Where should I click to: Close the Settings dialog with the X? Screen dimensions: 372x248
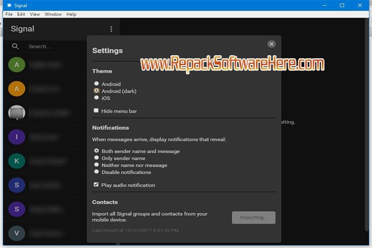(x=271, y=44)
